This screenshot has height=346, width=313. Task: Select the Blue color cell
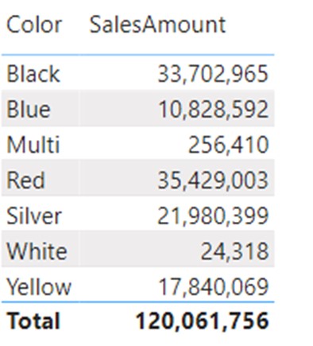pos(29,109)
